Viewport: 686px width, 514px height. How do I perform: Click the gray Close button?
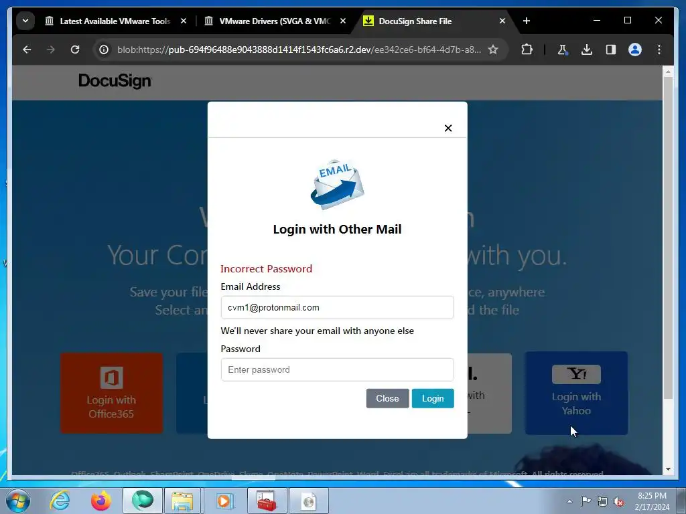388,398
